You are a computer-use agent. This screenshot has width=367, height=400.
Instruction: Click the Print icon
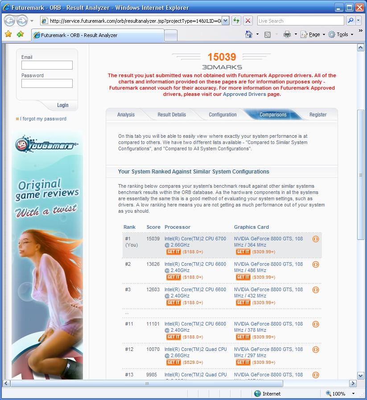tap(287, 34)
